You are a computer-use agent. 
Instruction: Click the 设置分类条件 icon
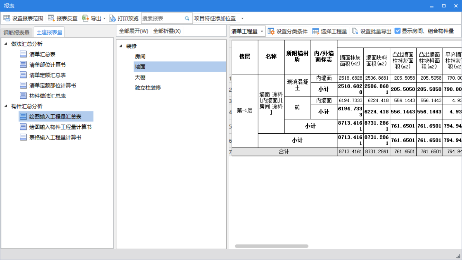pyautogui.click(x=271, y=31)
